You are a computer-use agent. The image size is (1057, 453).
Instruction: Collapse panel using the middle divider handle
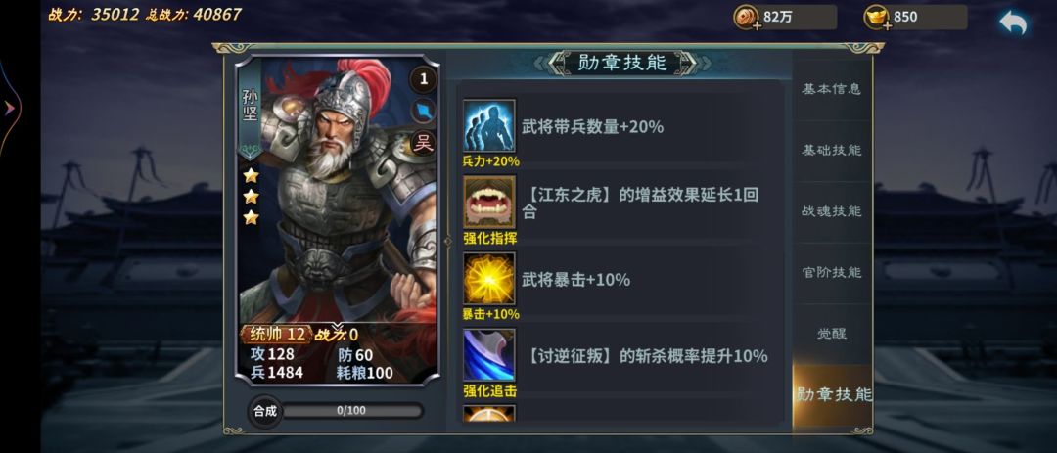point(447,241)
